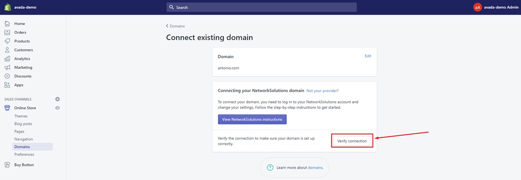Open the Orders menu item

pos(20,32)
